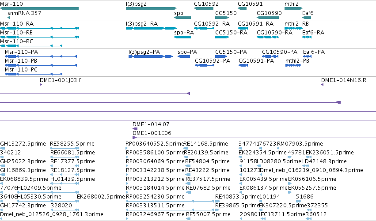Open transcript Msr-110-RC
This screenshot has height=221, width=376.
tap(16, 41)
